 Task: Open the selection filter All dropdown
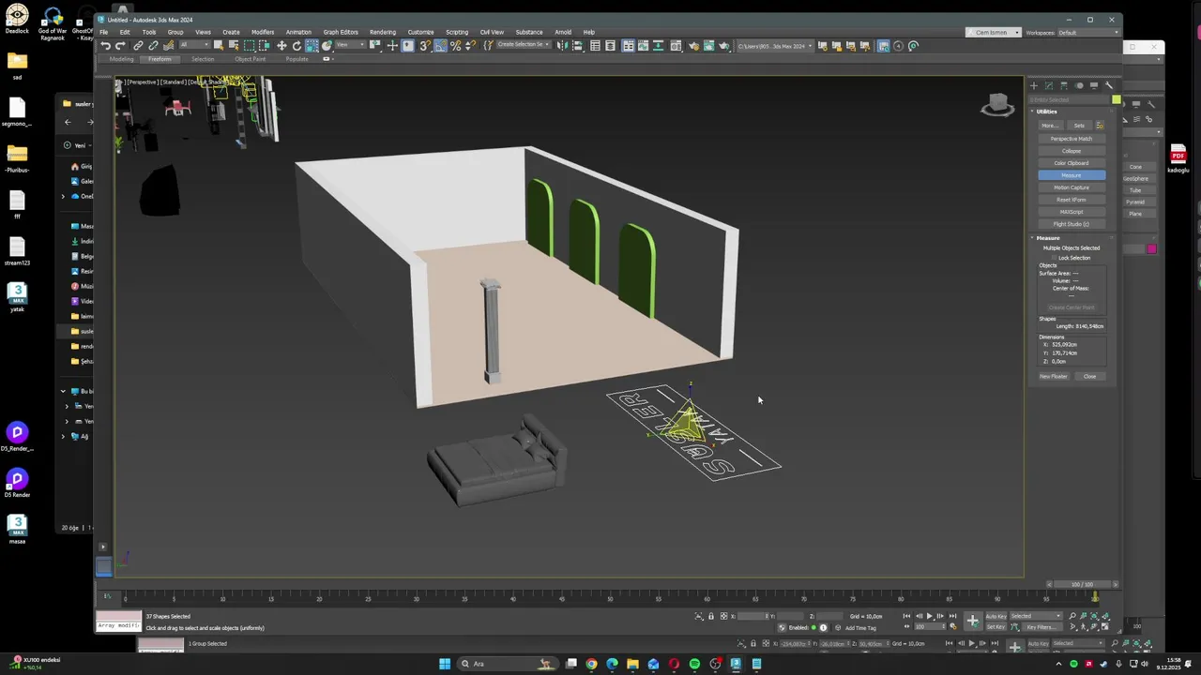point(194,46)
